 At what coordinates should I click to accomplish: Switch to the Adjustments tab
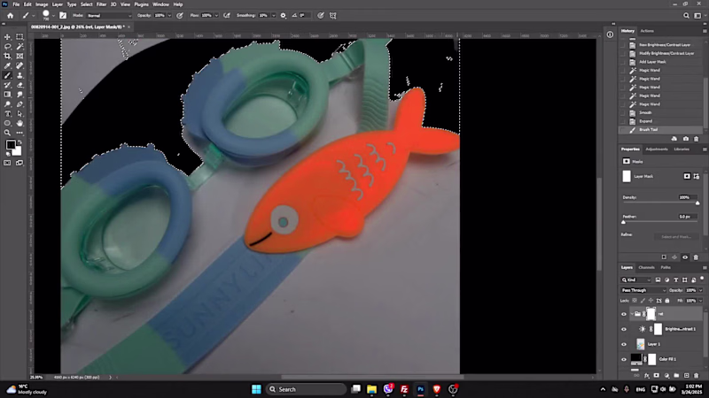pyautogui.click(x=657, y=149)
